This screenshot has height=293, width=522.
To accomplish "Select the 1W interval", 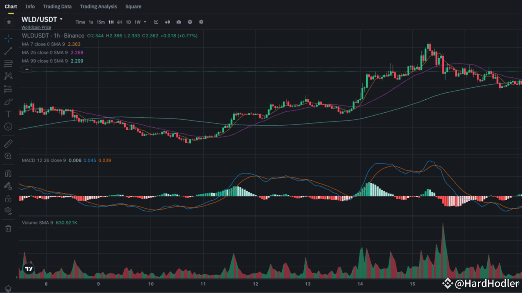I will (x=137, y=22).
